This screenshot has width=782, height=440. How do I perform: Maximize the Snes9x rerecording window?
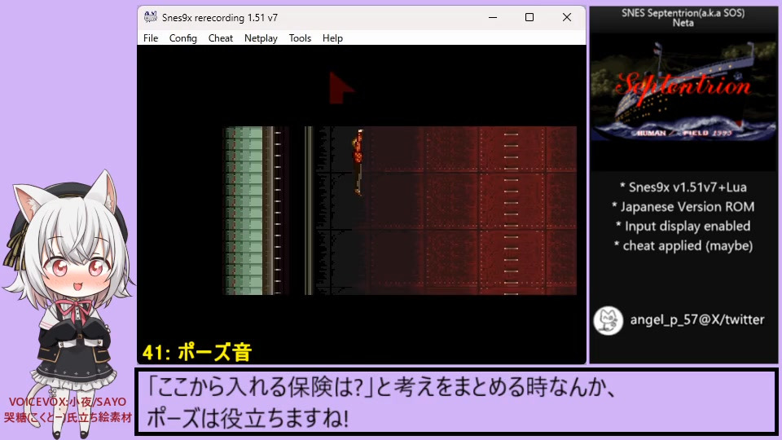[529, 17]
